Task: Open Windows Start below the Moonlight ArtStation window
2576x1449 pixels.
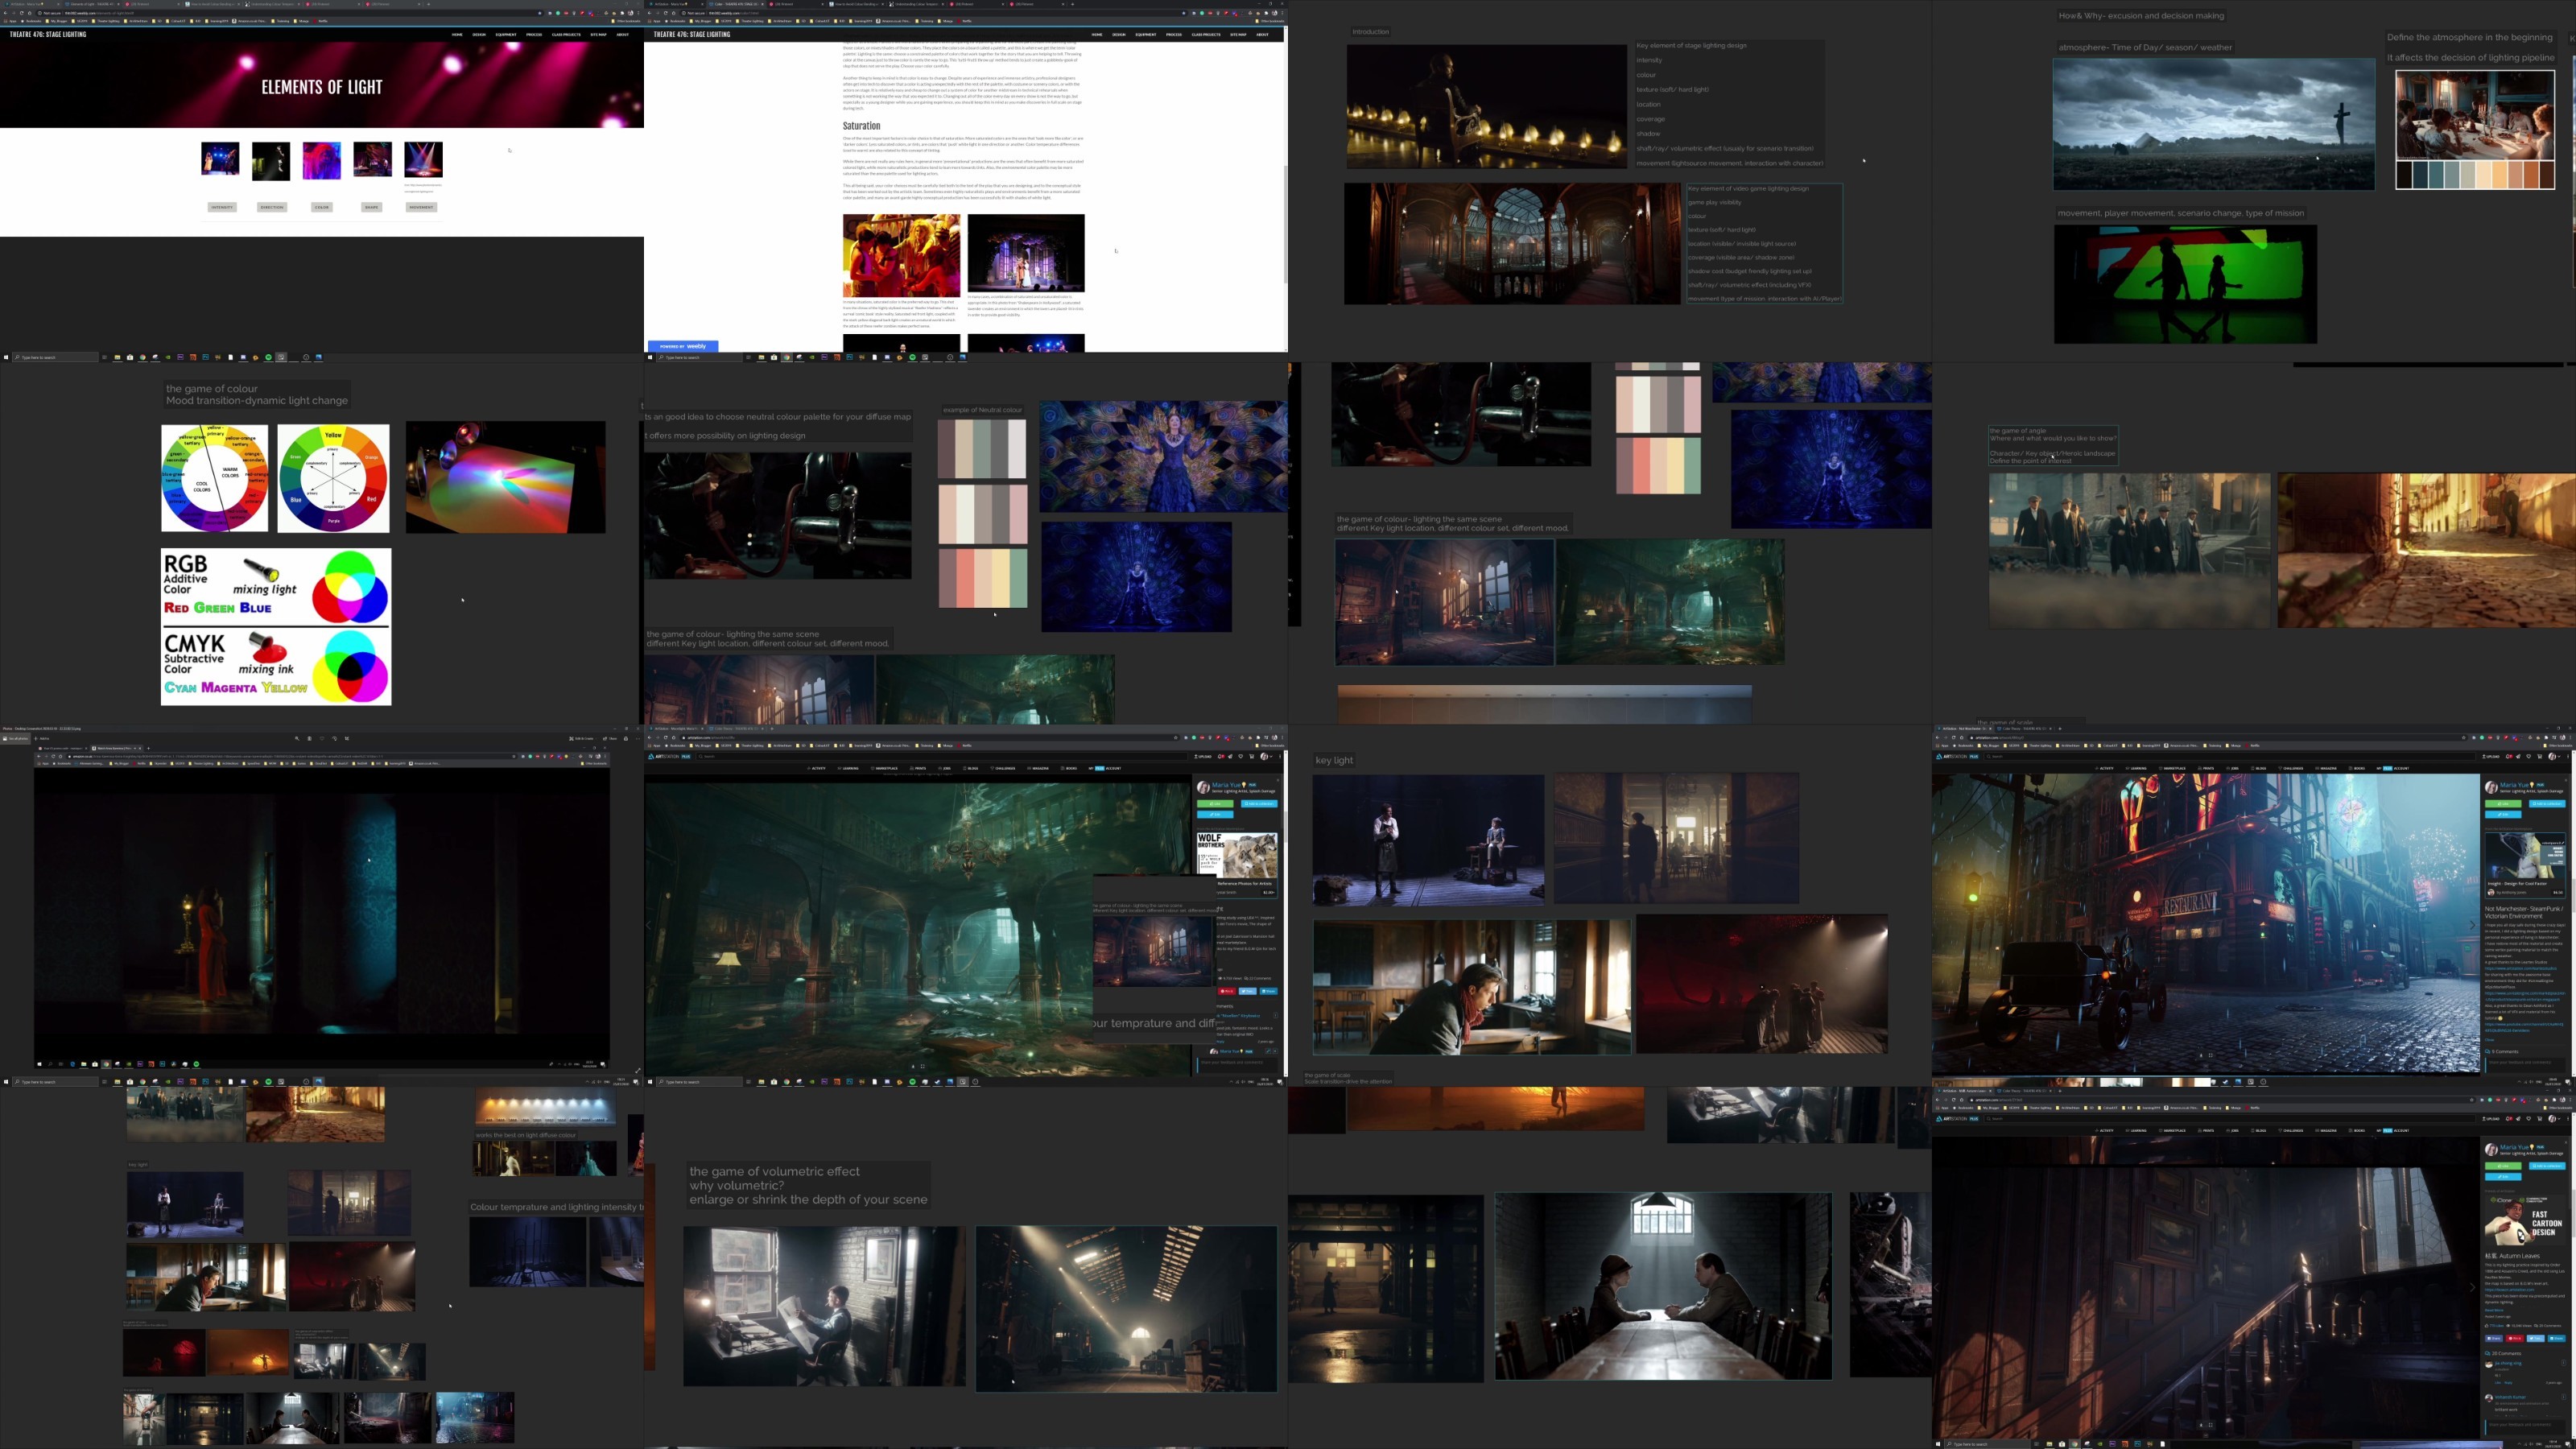Action: point(650,1082)
